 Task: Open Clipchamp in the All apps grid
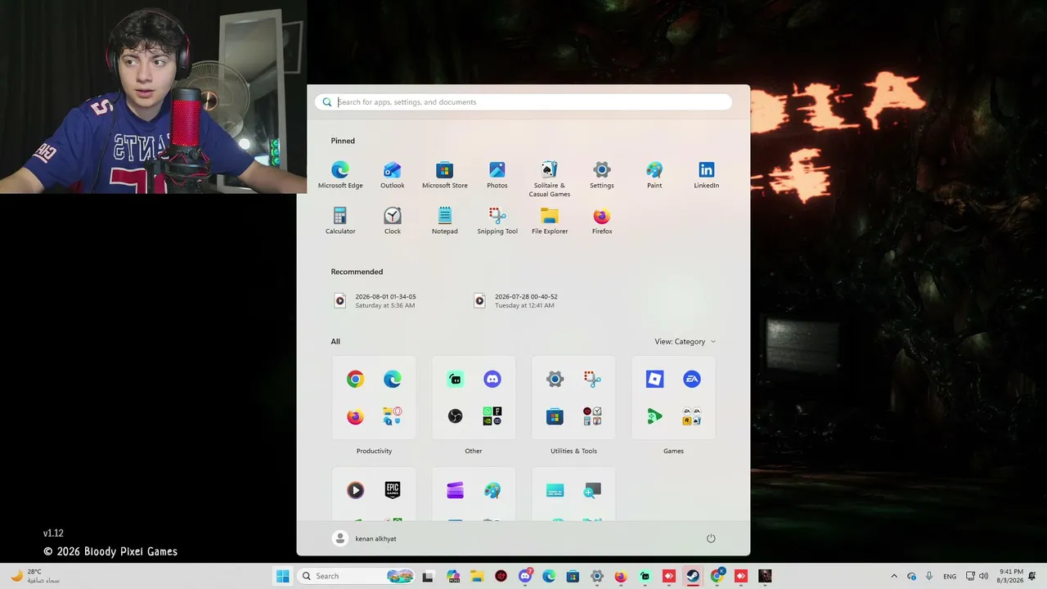[456, 490]
